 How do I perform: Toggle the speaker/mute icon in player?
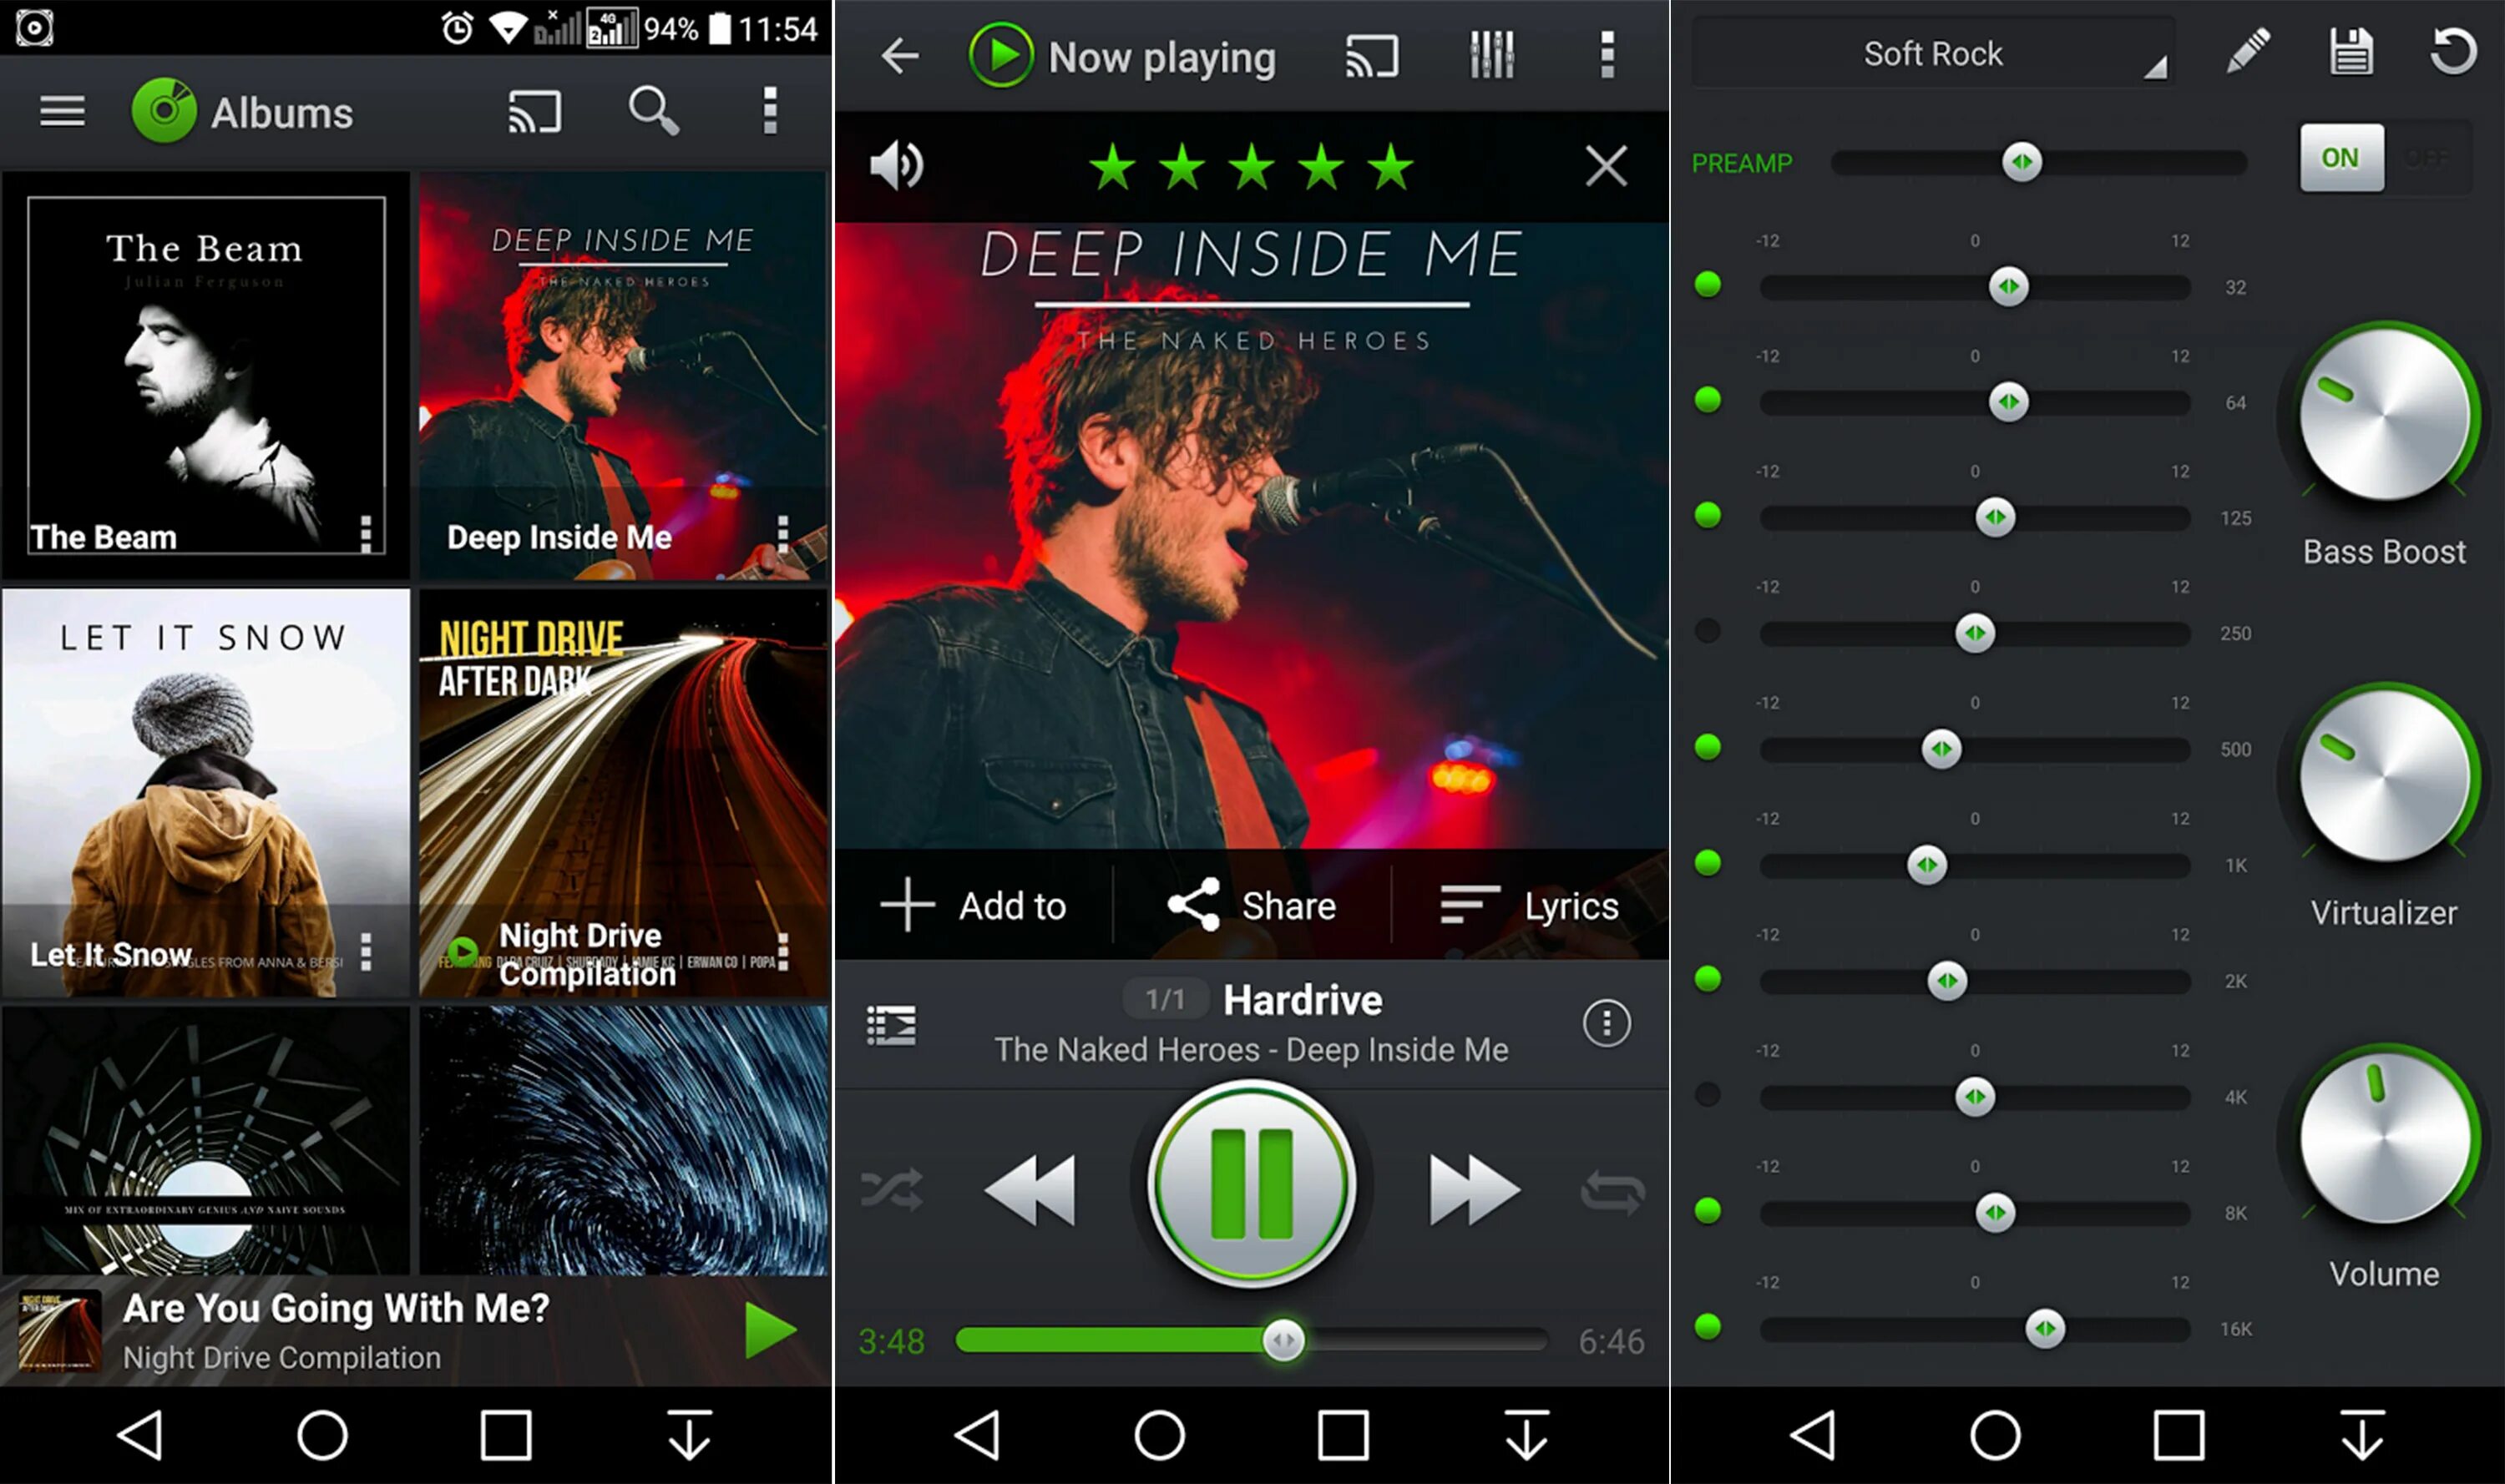tap(899, 166)
